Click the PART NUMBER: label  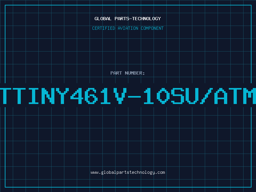tap(128, 73)
